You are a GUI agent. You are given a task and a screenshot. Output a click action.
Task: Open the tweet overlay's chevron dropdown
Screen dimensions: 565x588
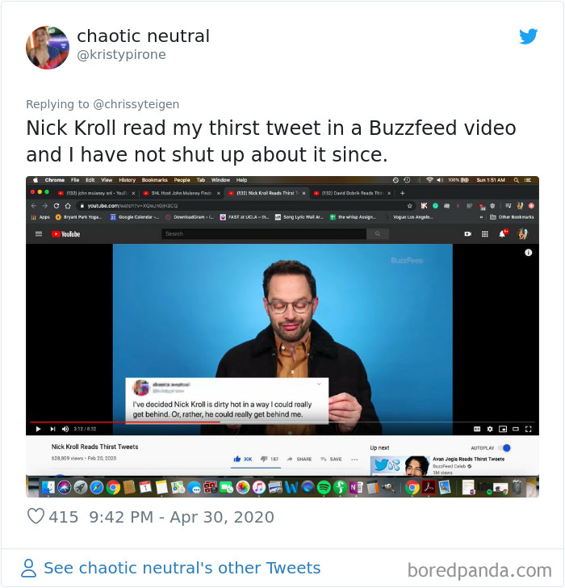pos(319,384)
